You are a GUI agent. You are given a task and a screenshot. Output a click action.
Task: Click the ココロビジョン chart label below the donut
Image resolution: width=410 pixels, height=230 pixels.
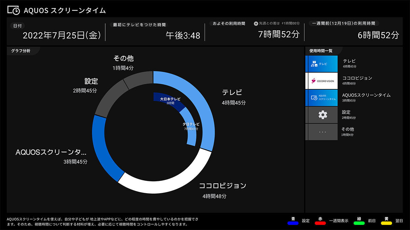coord(222,186)
